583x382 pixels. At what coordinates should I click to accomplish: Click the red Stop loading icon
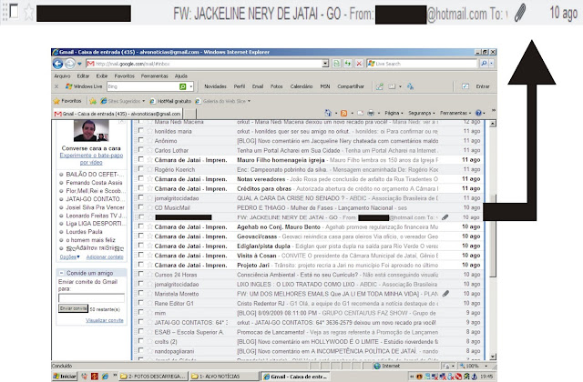[359, 64]
